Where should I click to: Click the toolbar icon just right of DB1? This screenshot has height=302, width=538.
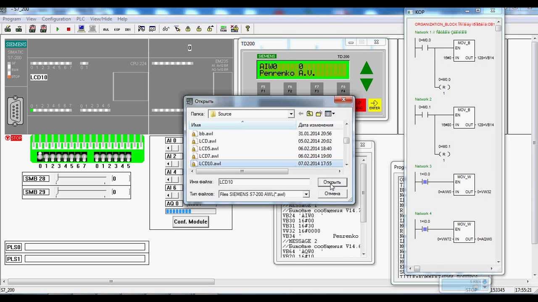(141, 29)
